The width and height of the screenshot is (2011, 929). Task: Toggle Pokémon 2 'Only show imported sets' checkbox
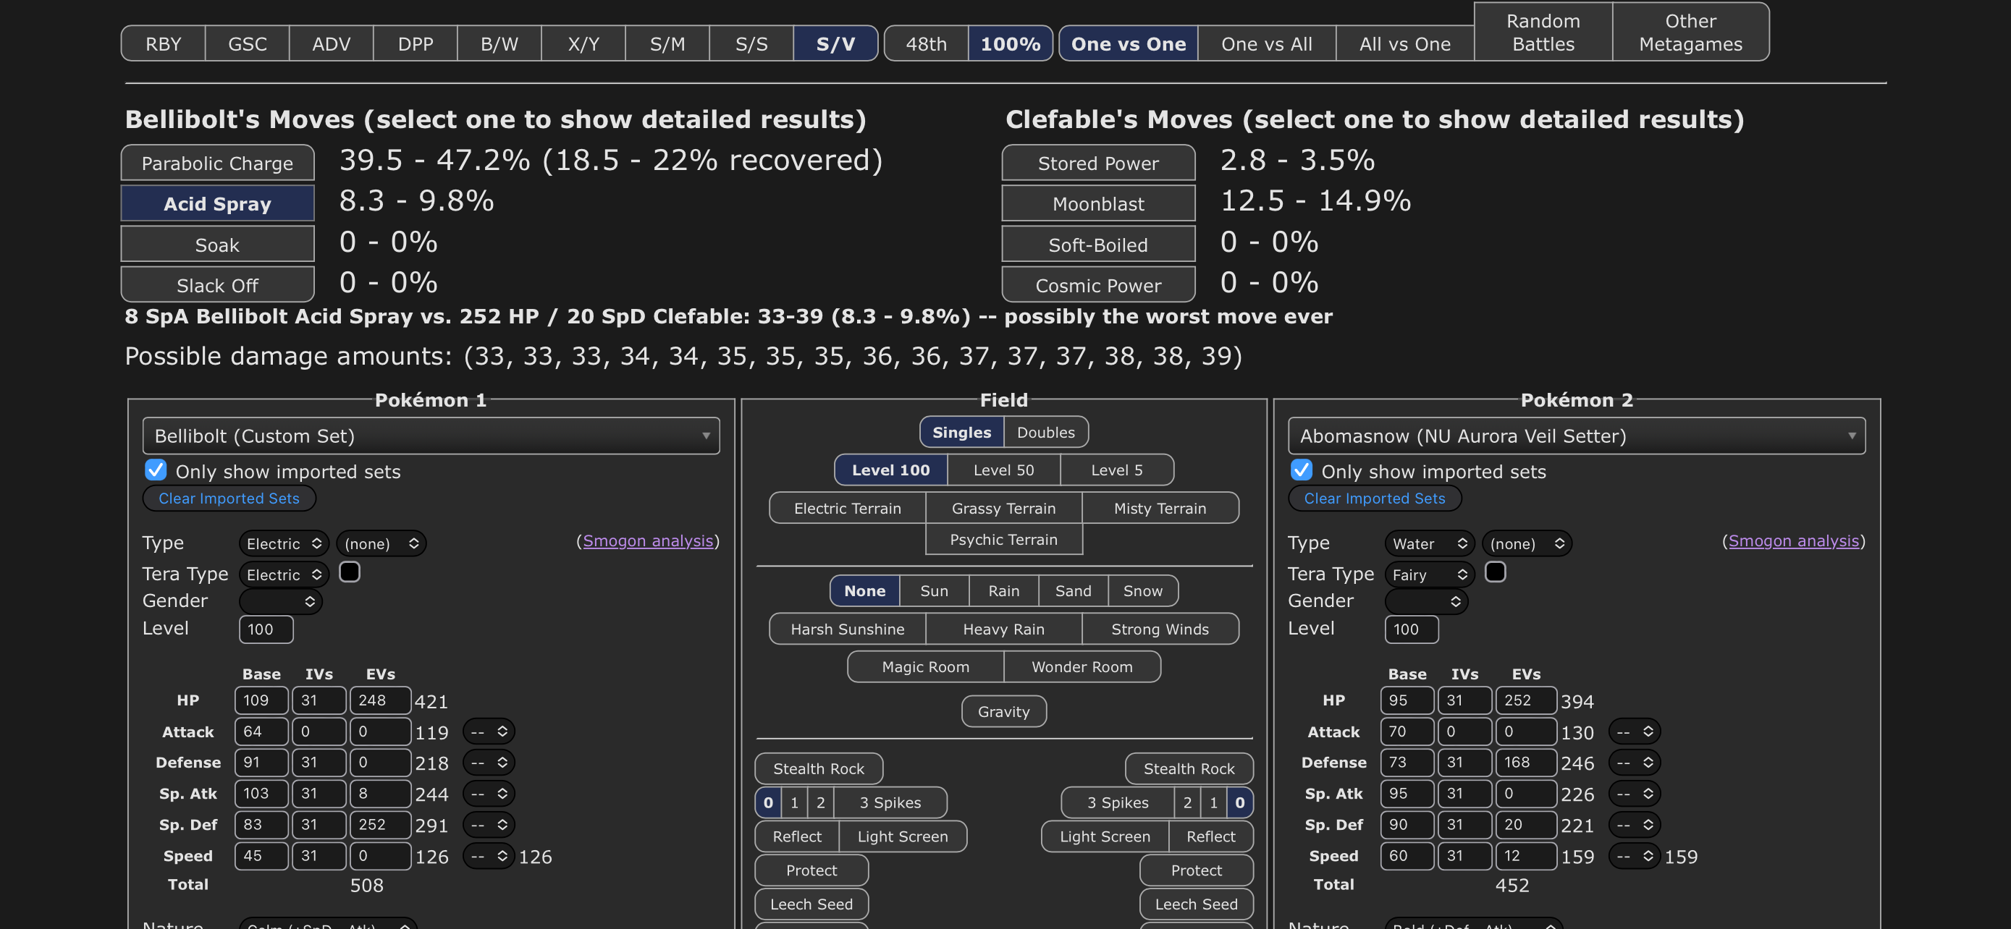point(1301,470)
